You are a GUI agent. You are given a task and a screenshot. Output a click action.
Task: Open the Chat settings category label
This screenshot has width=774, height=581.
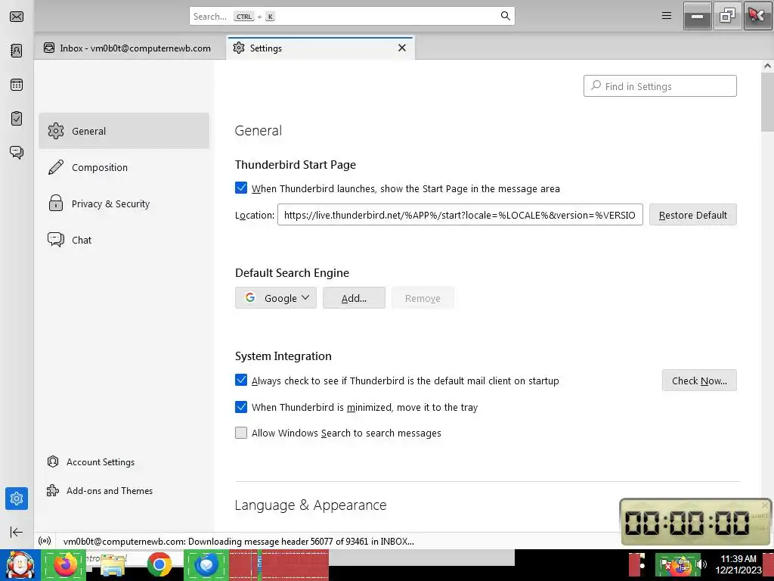coord(82,240)
